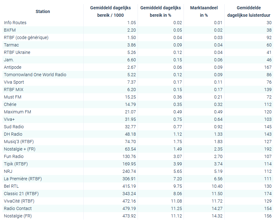Click Nostalgie (FR) market share value 14.32
The height and width of the screenshot is (223, 278).
pos(216,216)
